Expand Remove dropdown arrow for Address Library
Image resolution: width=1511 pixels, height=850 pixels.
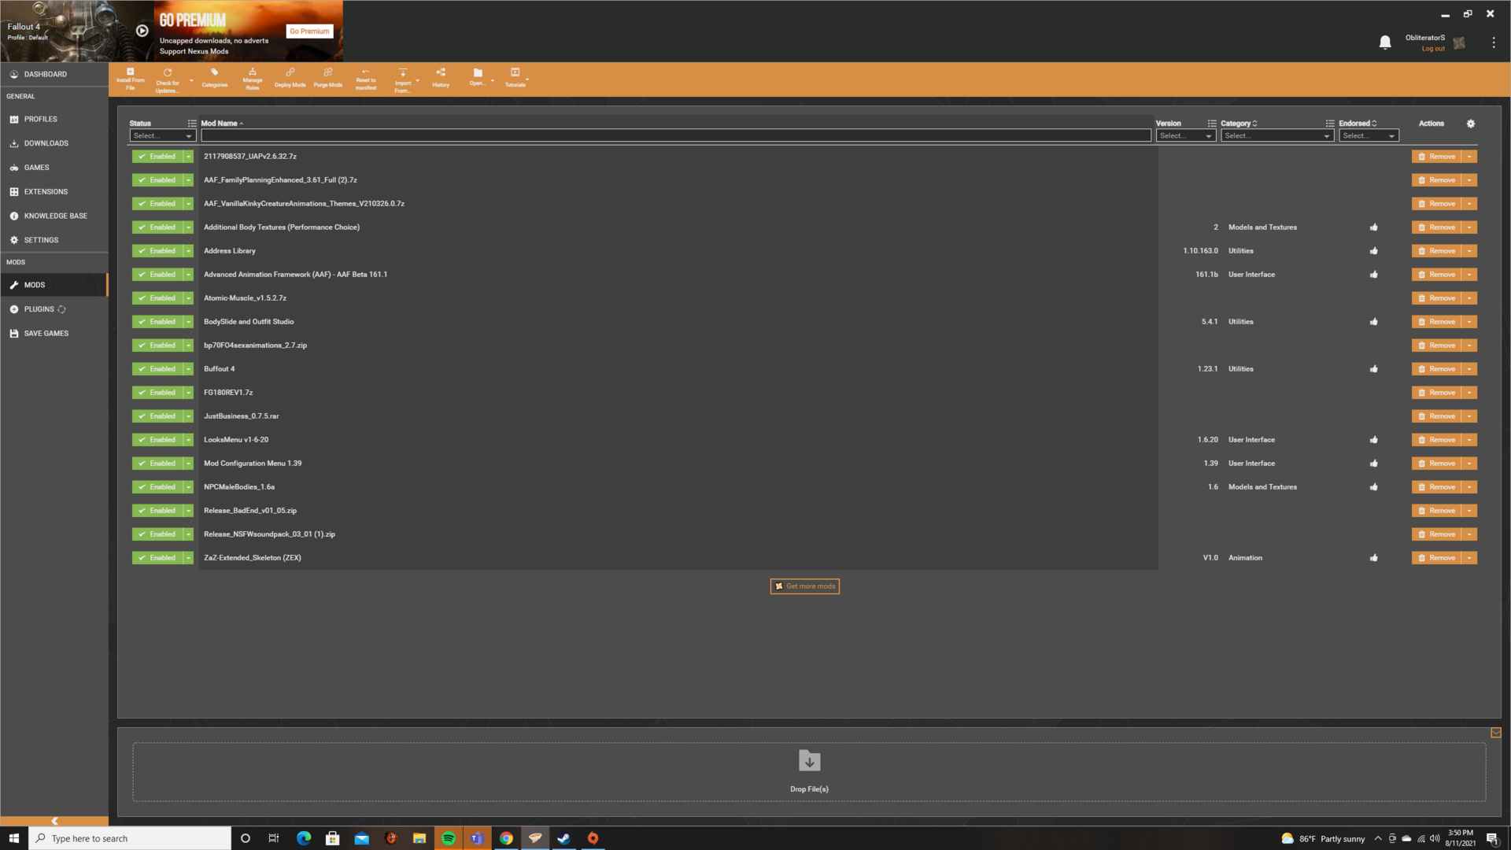(1469, 251)
